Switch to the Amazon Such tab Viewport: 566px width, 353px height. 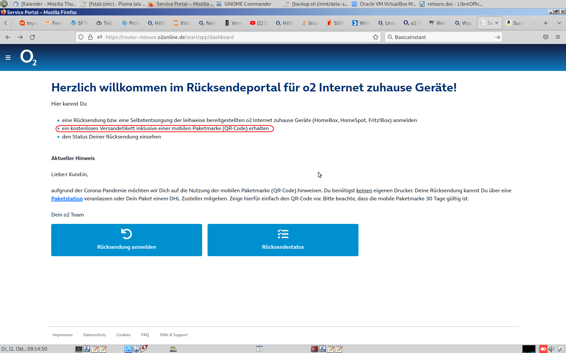pos(515,23)
